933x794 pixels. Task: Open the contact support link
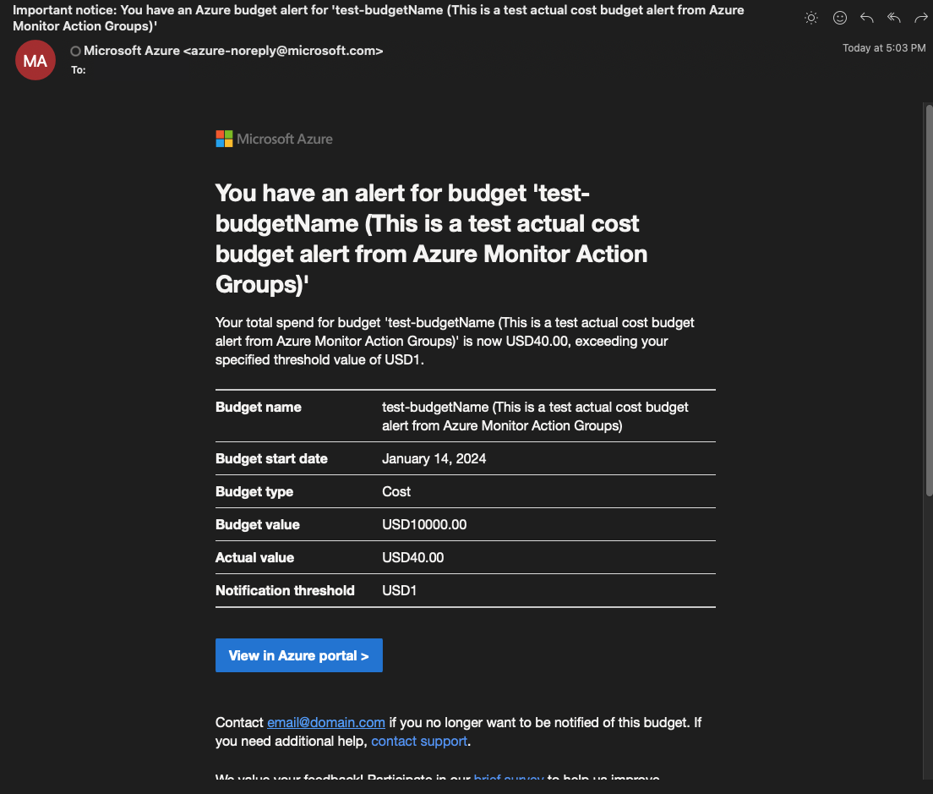coord(419,741)
